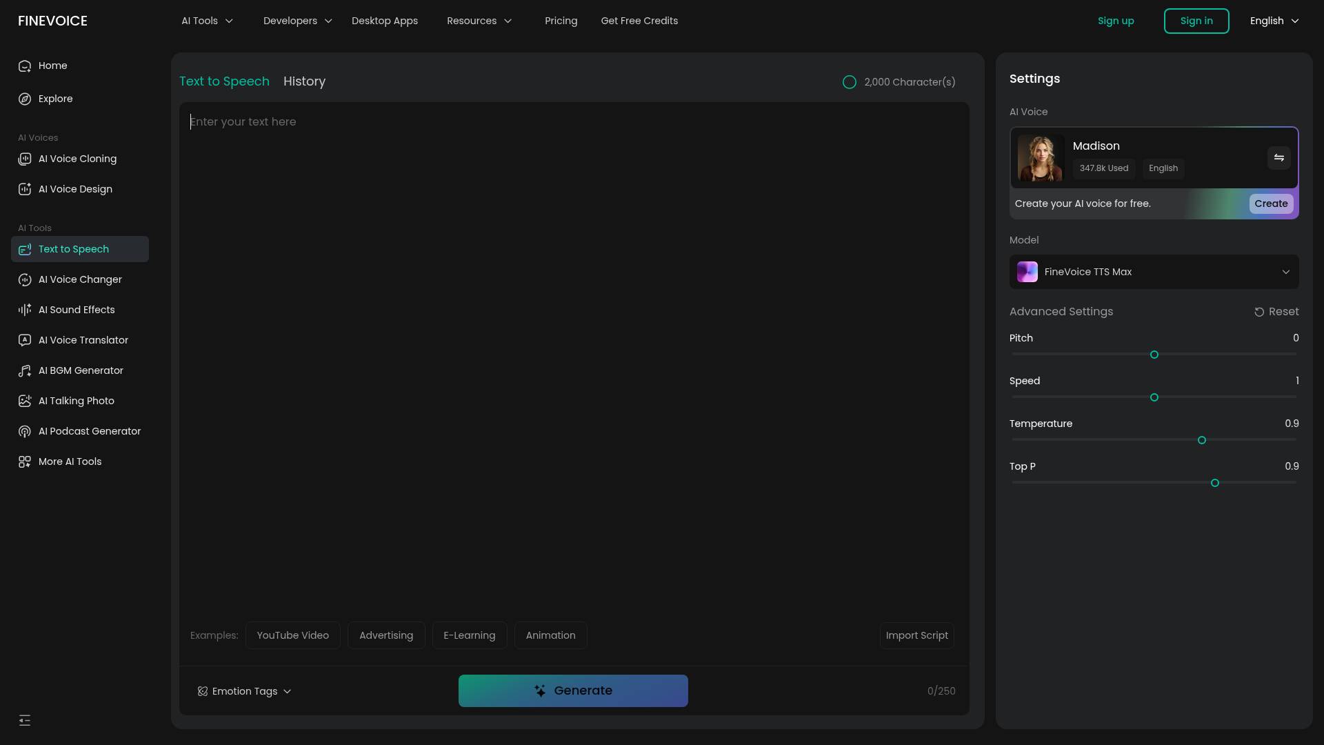Click the Speed slider handle
The image size is (1324, 745).
tap(1154, 397)
